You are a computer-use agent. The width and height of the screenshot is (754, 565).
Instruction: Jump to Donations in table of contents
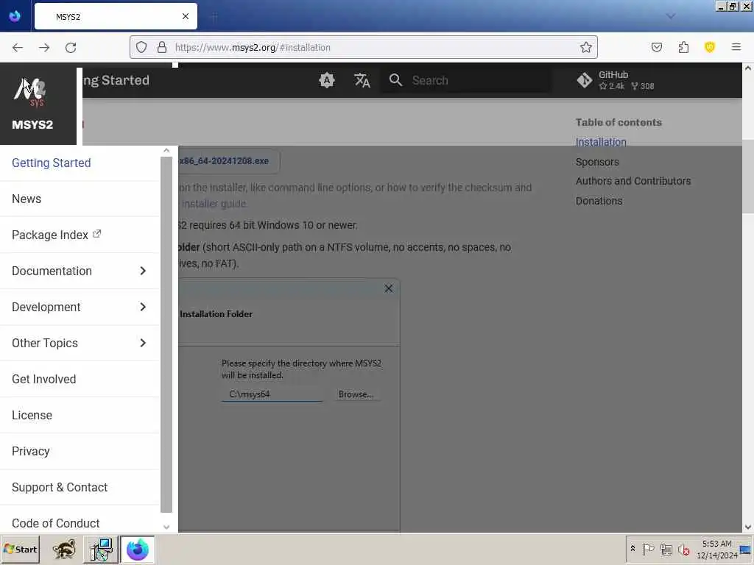(x=599, y=201)
